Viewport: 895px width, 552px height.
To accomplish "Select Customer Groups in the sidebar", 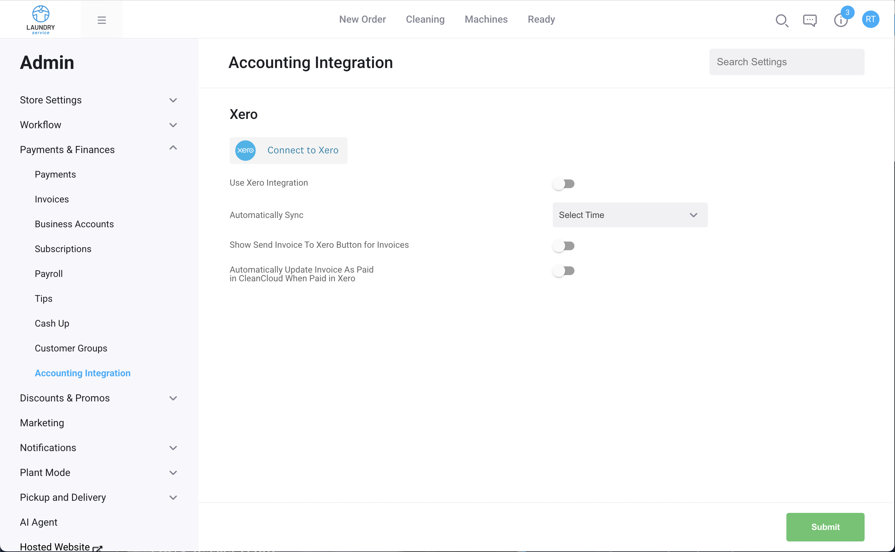I will tap(71, 348).
